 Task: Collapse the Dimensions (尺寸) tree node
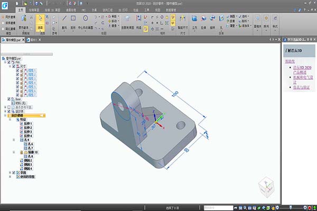pyautogui.click(x=10, y=66)
